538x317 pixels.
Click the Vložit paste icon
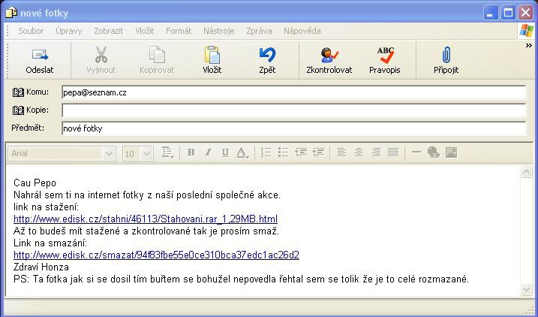click(x=212, y=56)
